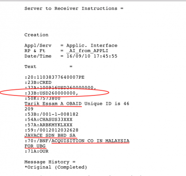The width and height of the screenshot is (186, 176).
Task: Click the :57A:ARBKMYKLXXX bank code
Action: pyautogui.click(x=48, y=125)
